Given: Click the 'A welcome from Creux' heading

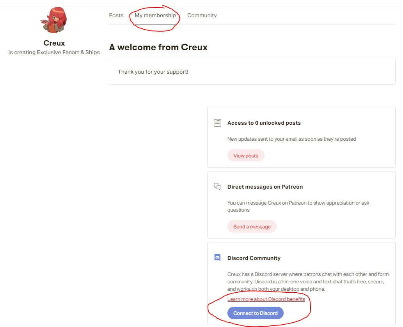Looking at the screenshot, I should (x=158, y=47).
